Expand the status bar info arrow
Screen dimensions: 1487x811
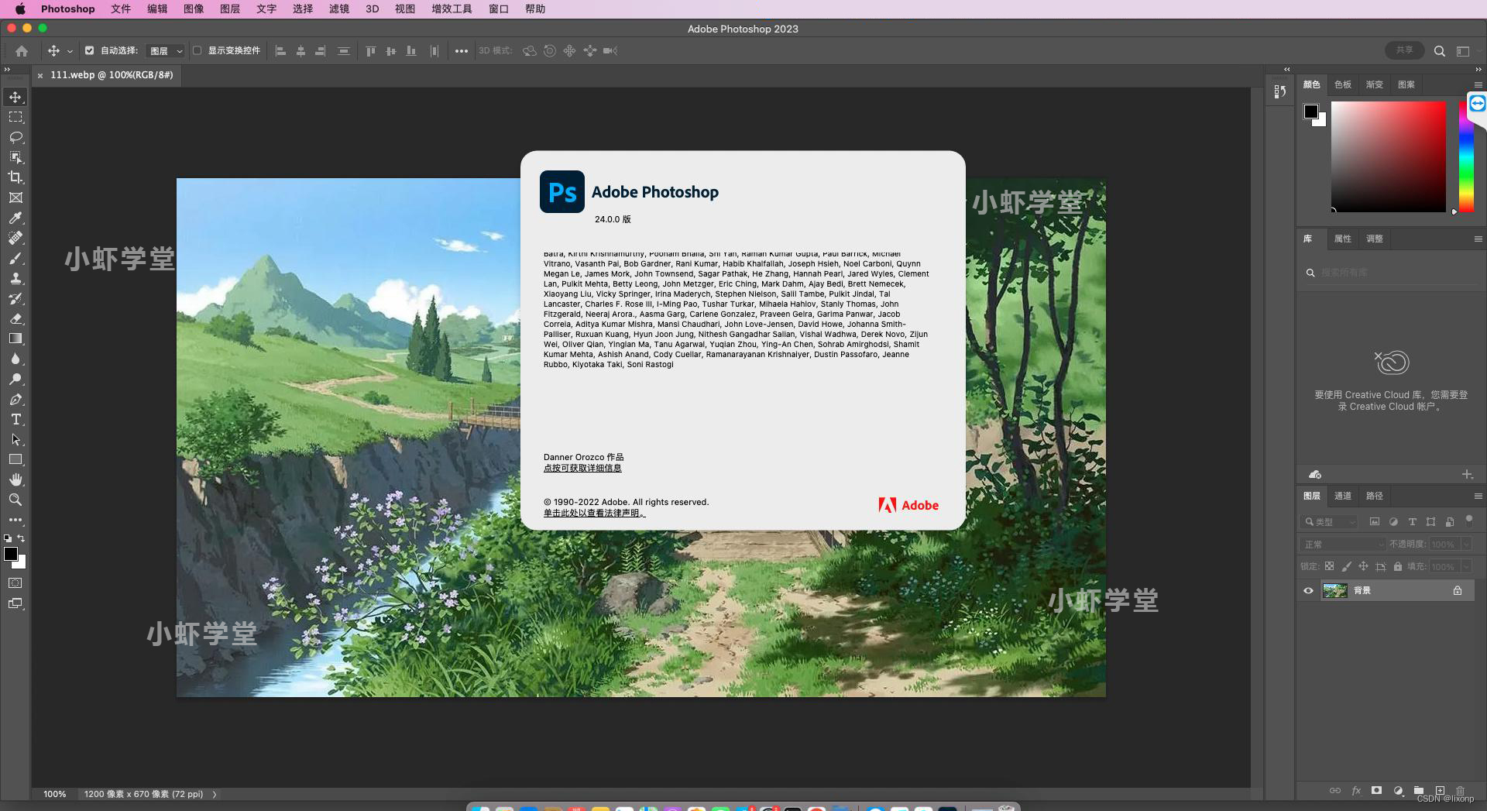pyautogui.click(x=215, y=794)
